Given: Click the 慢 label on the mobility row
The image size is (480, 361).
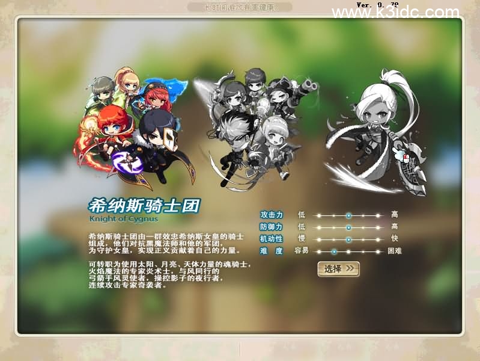Looking at the screenshot, I should 302,238.
